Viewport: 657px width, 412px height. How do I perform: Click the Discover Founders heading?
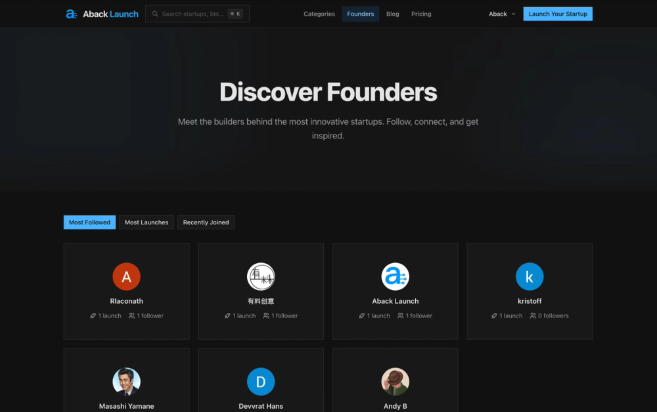[x=328, y=92]
